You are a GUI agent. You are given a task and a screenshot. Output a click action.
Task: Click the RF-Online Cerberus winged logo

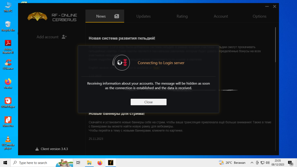37,16
